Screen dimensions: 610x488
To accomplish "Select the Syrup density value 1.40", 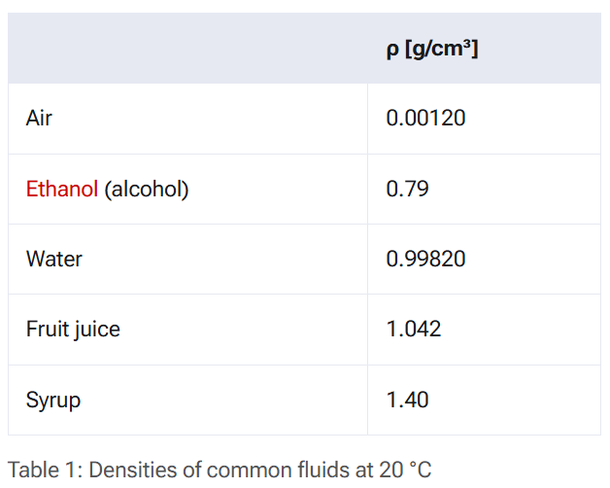I will [407, 400].
